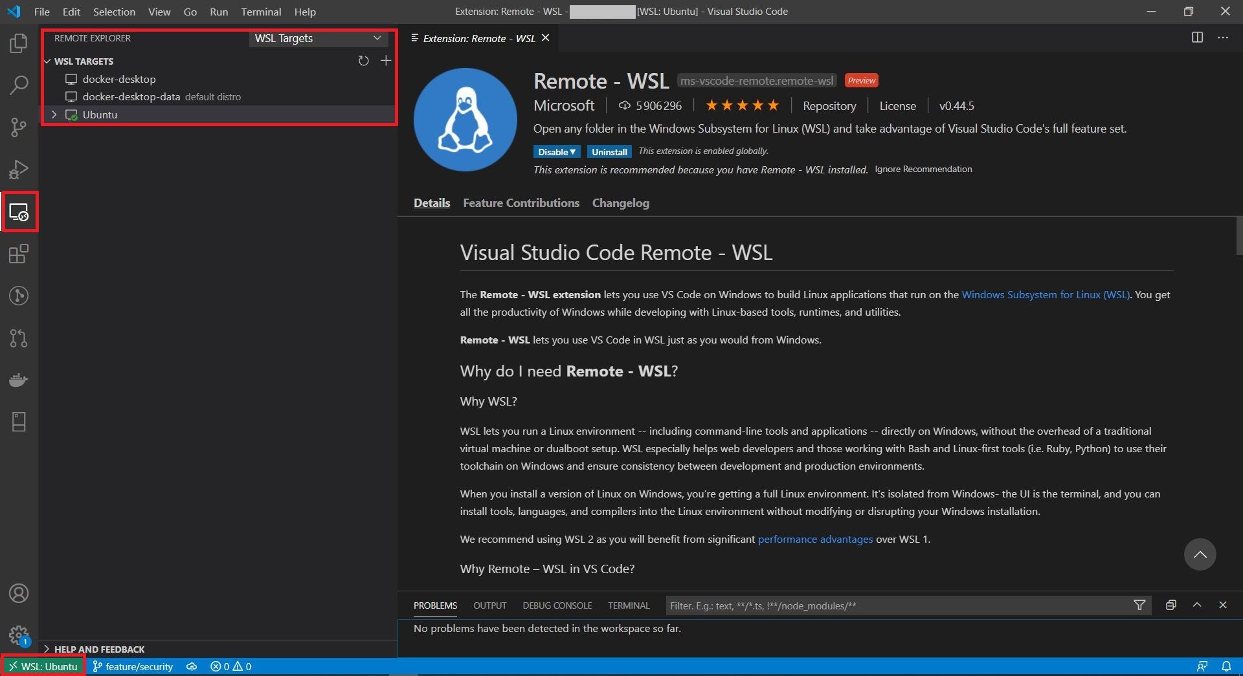Open the Edit menu

(71, 12)
